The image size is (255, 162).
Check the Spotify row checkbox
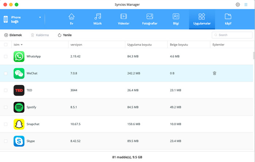click(6, 107)
